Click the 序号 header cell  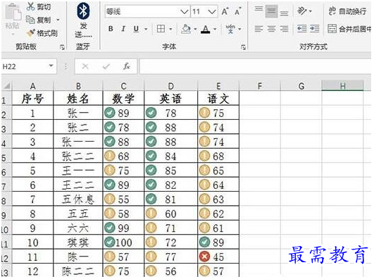pyautogui.click(x=32, y=99)
